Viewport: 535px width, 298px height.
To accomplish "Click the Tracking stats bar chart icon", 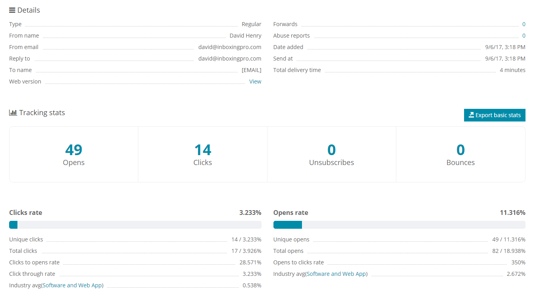I will pos(13,113).
